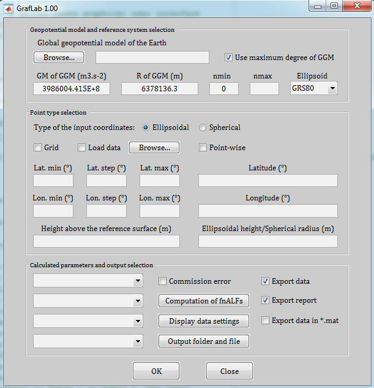
Task: Enable Export data in *.mat checkbox
Action: point(265,321)
